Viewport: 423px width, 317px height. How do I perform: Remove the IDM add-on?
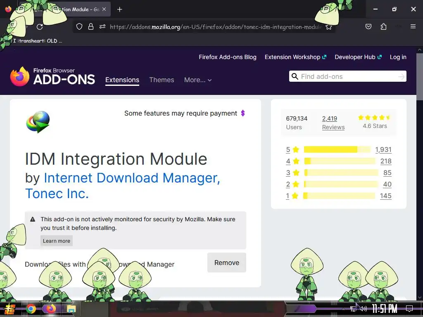coord(227,263)
